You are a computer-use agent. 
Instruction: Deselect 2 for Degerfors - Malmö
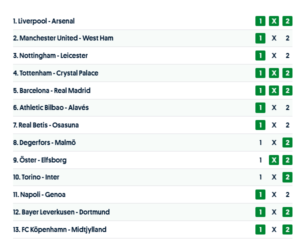pyautogui.click(x=287, y=142)
